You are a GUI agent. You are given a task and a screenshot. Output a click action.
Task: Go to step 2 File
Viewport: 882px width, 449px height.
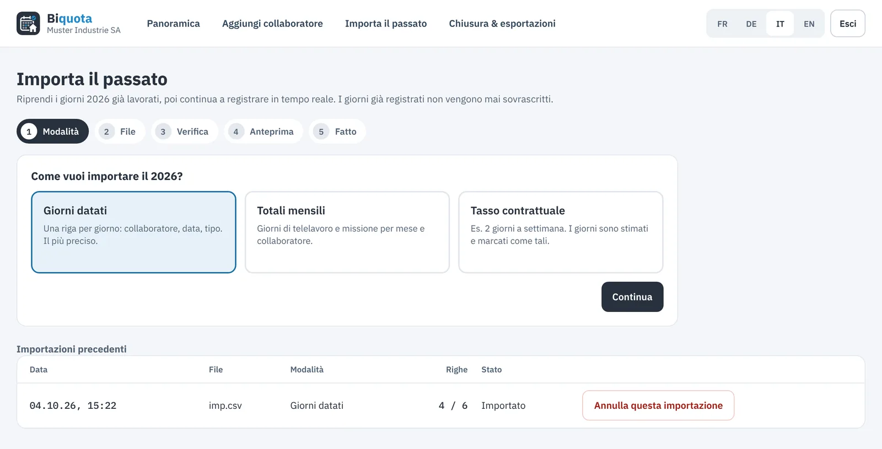[120, 132]
